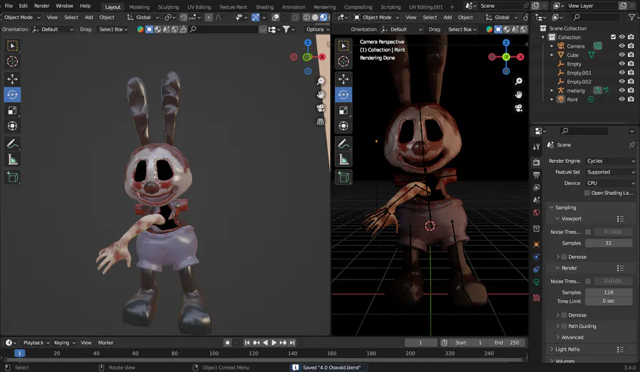Image resolution: width=640 pixels, height=372 pixels.
Task: Switch to the Shading workspace tab
Action: pos(265,6)
